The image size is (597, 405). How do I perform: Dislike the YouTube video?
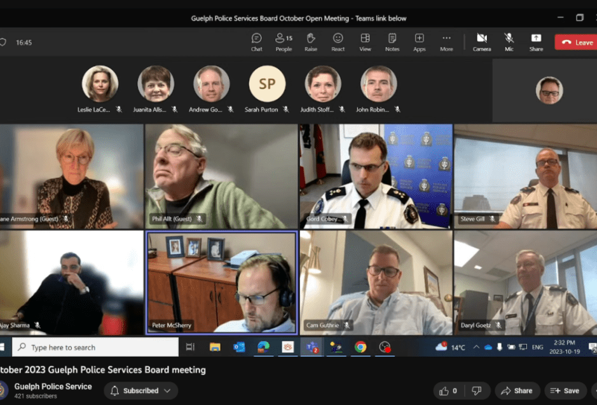(477, 390)
